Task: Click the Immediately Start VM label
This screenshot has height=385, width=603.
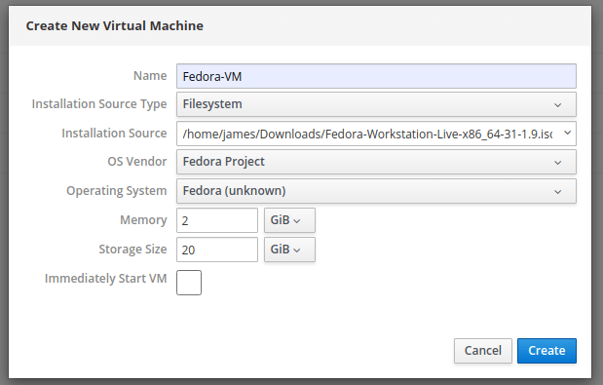Action: point(106,278)
